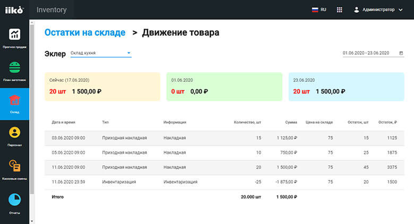Expand the Администратор user menu

378,10
